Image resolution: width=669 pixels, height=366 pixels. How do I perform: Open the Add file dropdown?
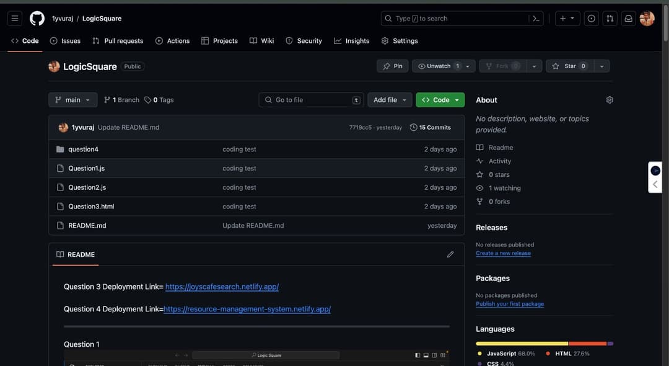[390, 100]
